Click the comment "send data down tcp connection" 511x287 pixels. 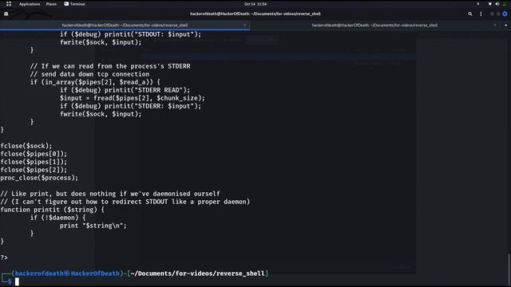tap(89, 74)
